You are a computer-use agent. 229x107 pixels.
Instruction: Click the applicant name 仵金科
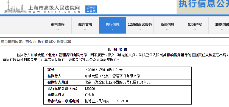90,95
